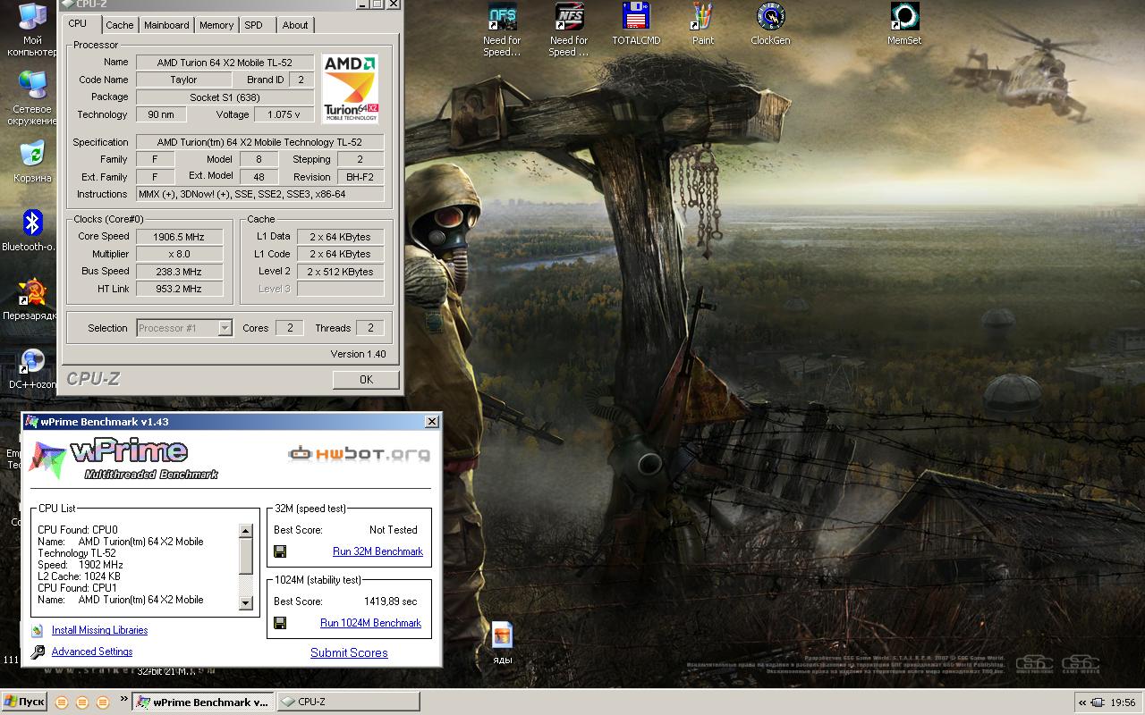This screenshot has height=715, width=1145.
Task: Click CPU List scrollbar down arrow
Action: (x=246, y=603)
